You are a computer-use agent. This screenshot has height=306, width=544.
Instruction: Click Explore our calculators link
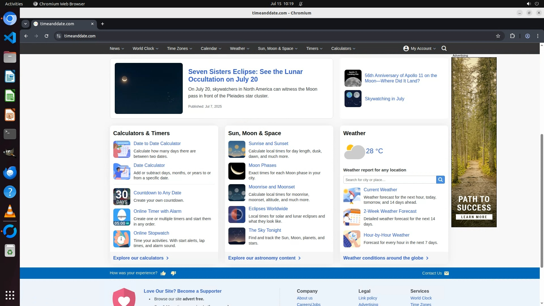(x=141, y=258)
